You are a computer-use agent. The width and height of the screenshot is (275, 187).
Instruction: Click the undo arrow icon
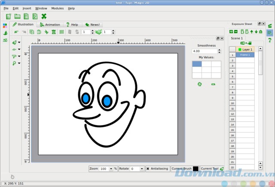[16, 32]
